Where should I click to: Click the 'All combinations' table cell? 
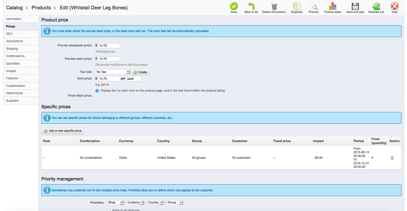(x=91, y=158)
